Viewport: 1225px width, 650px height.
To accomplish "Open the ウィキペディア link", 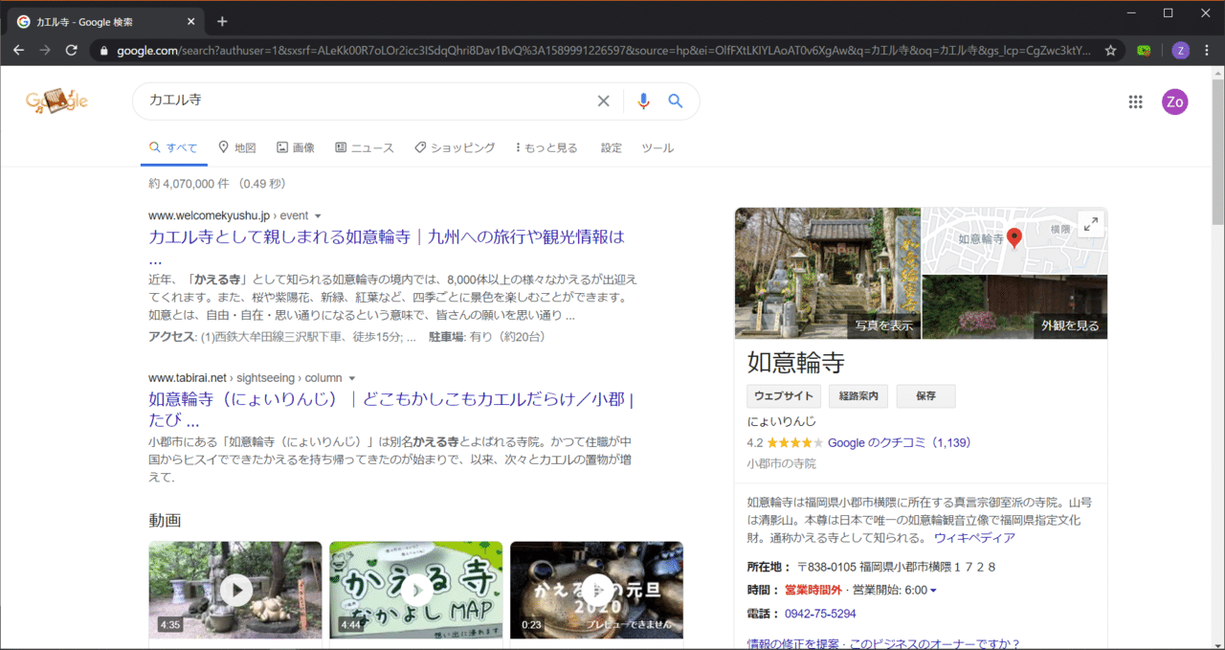I will pyautogui.click(x=974, y=538).
